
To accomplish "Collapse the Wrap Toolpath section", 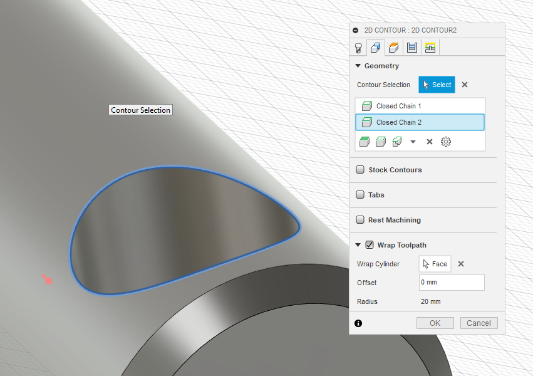I will click(x=358, y=245).
